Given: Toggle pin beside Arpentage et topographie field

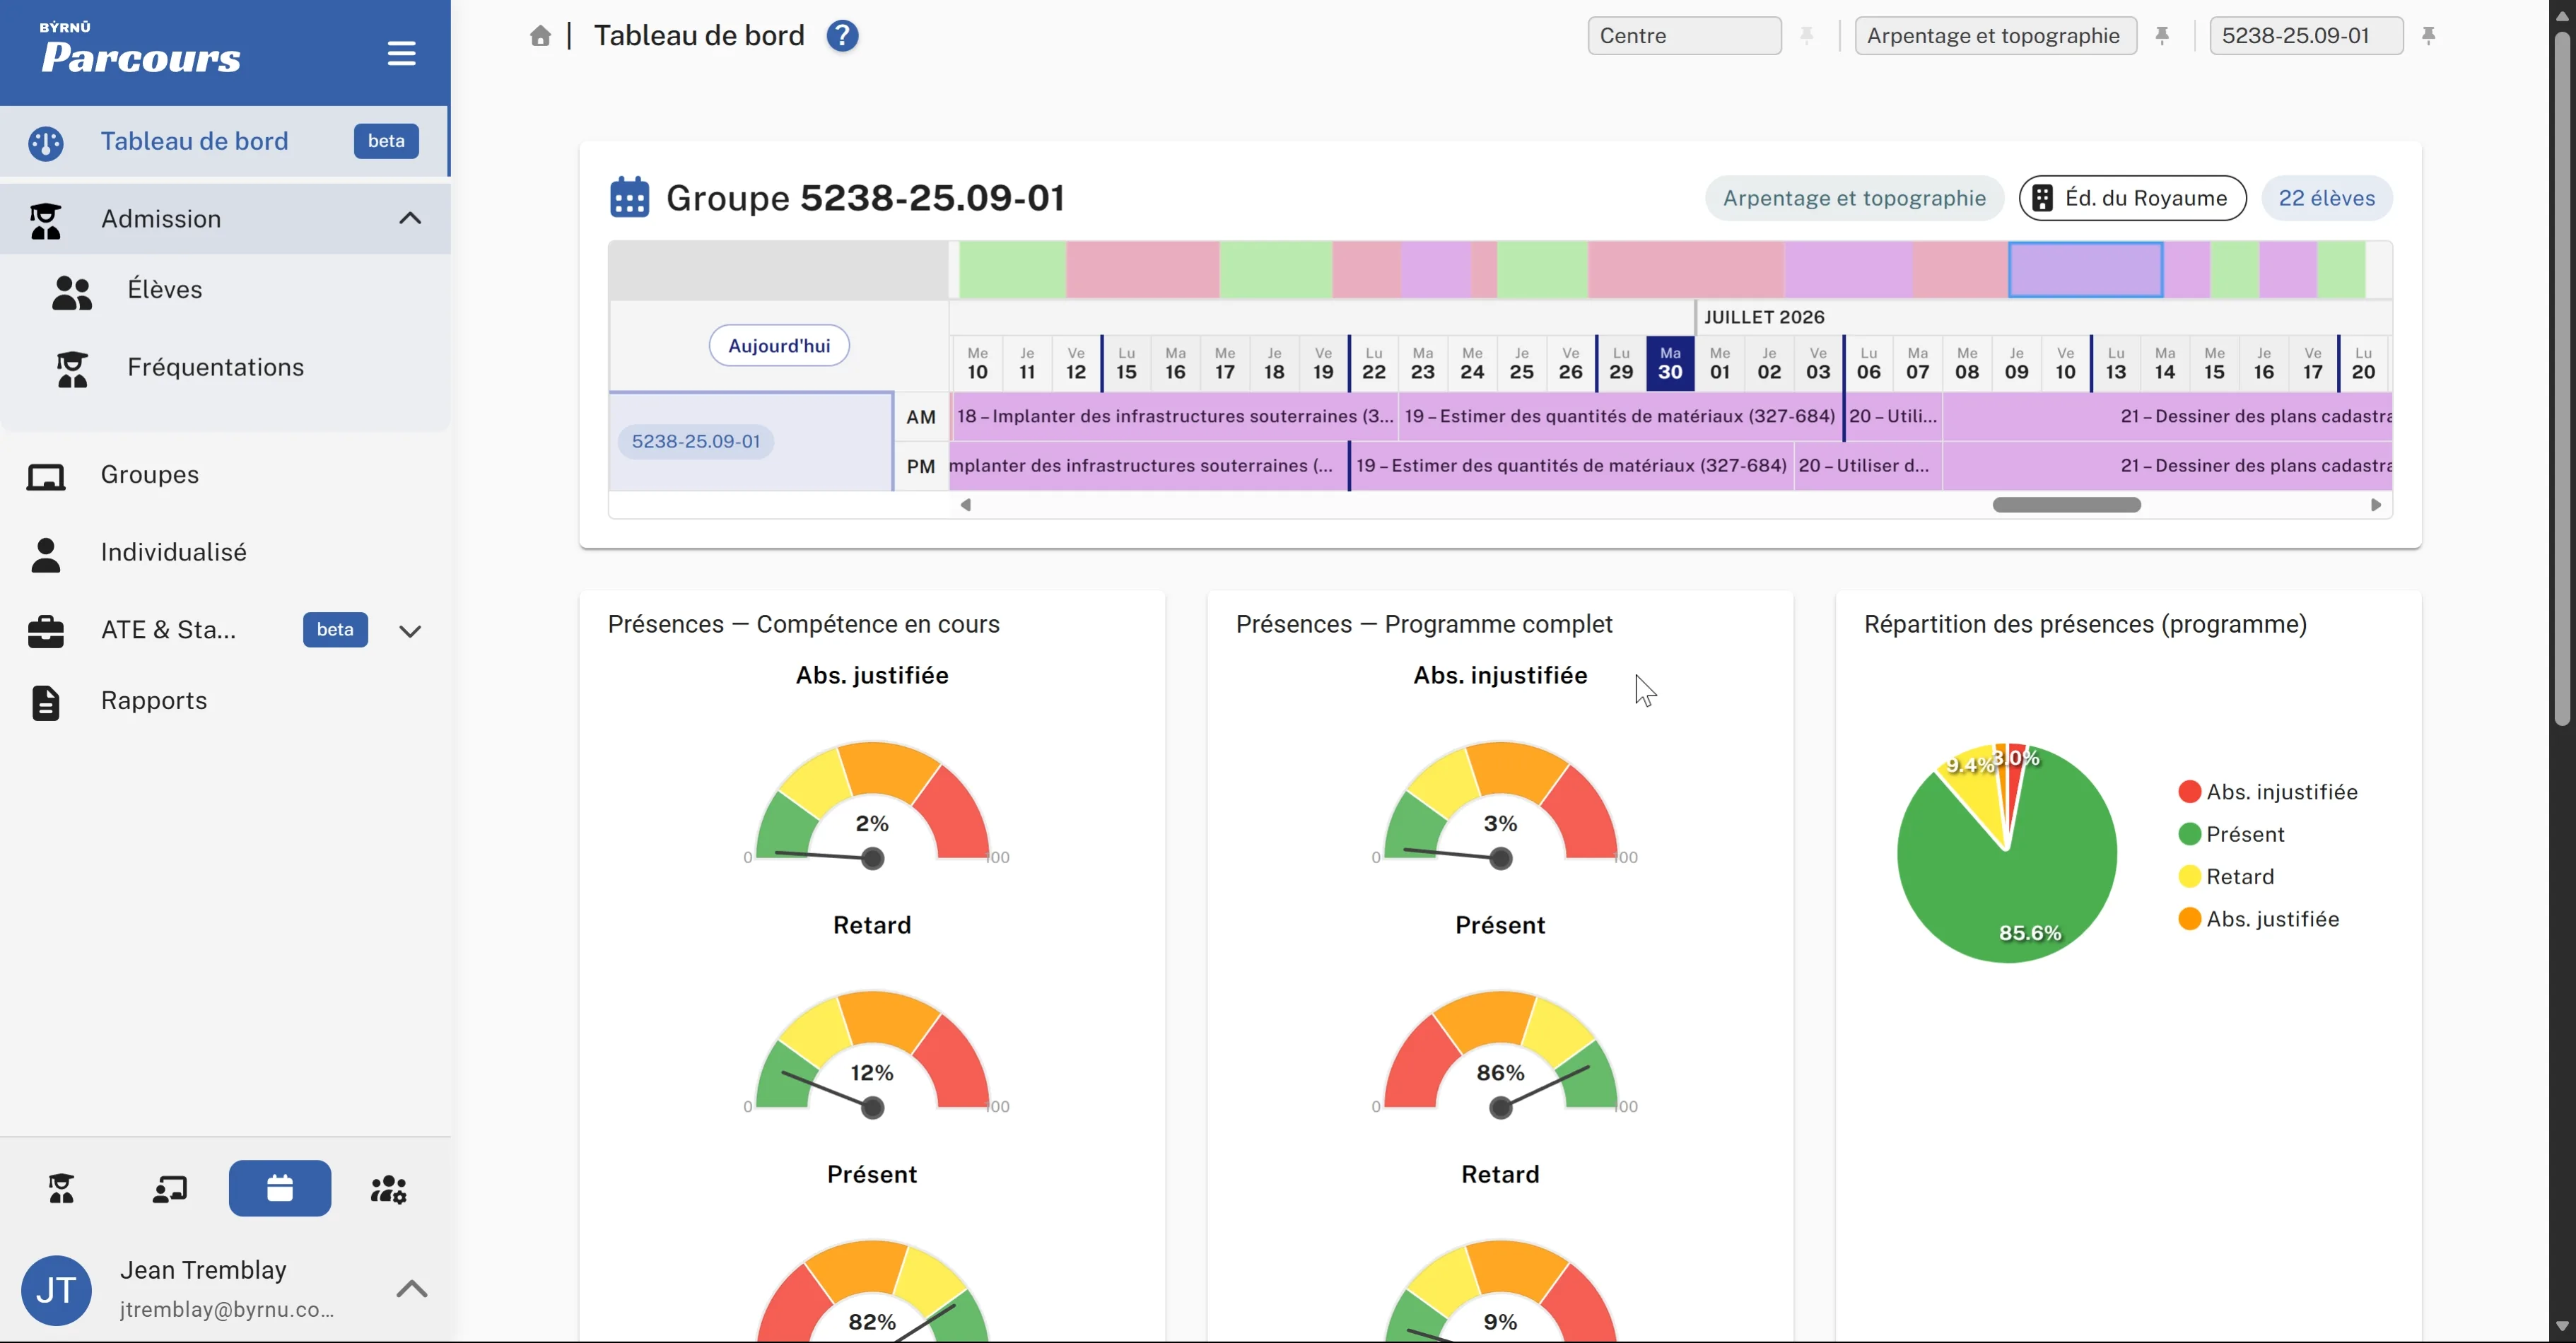Looking at the screenshot, I should (2162, 36).
